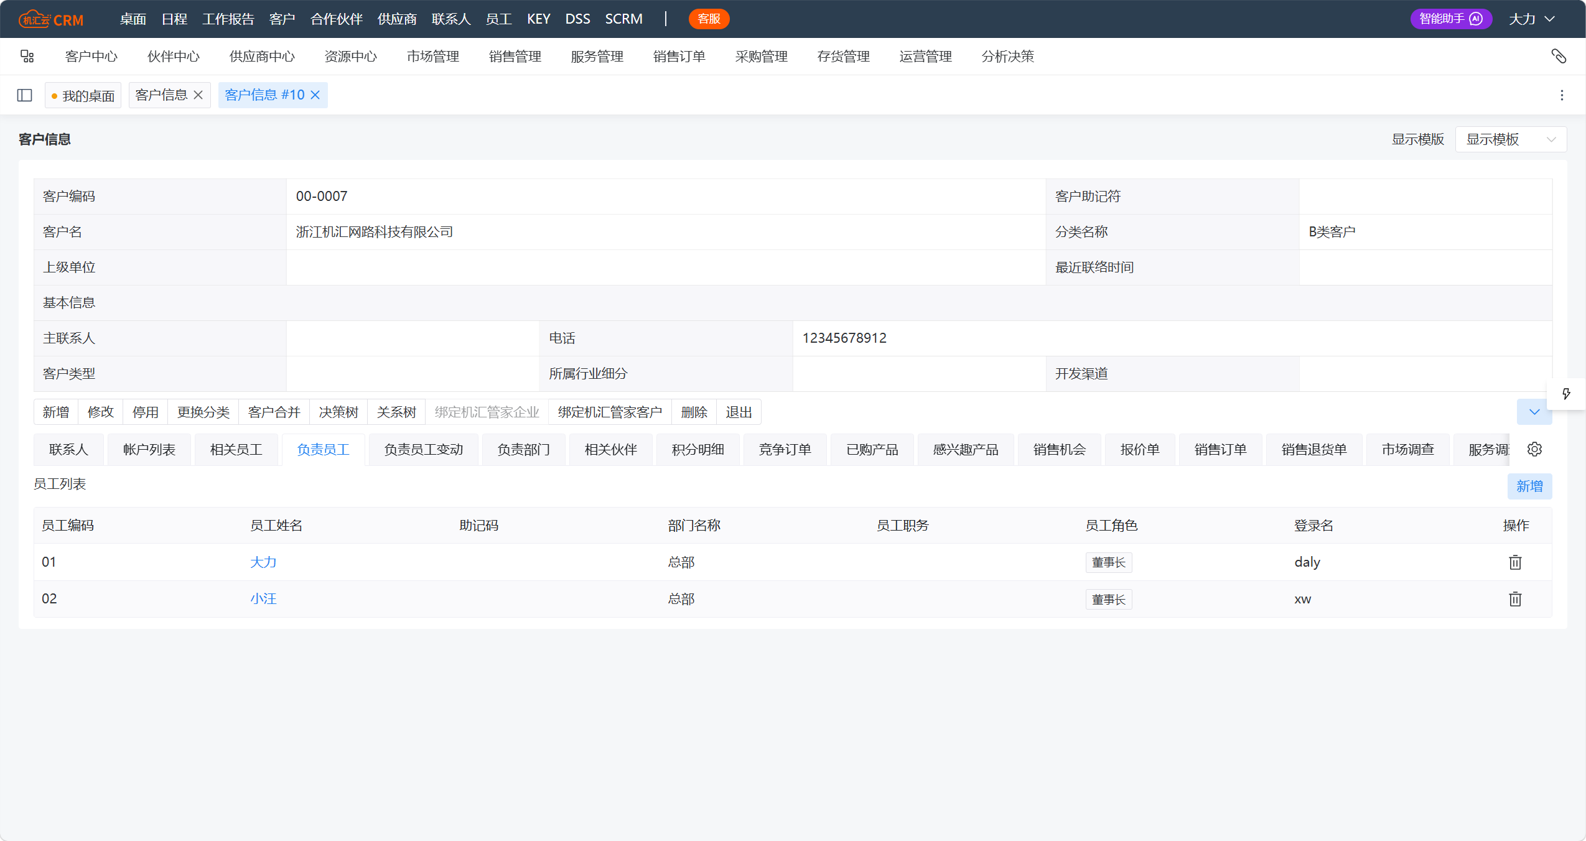Open 日程 in the top menu

(x=174, y=19)
